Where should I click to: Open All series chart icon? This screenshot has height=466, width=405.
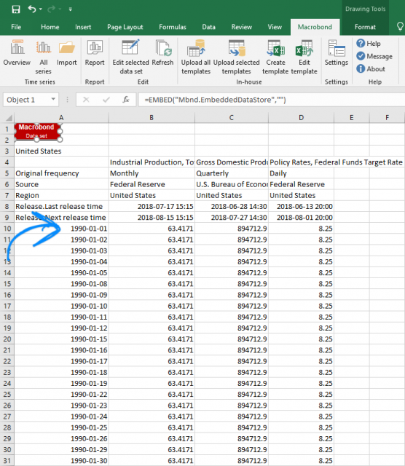tap(44, 57)
